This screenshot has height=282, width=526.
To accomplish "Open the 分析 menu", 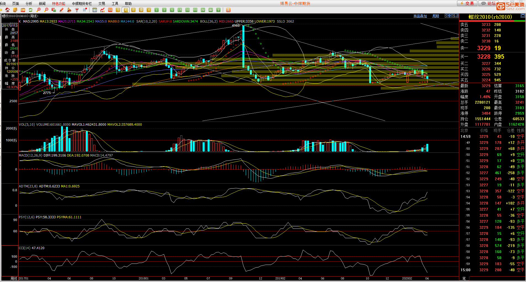I will point(29,4).
